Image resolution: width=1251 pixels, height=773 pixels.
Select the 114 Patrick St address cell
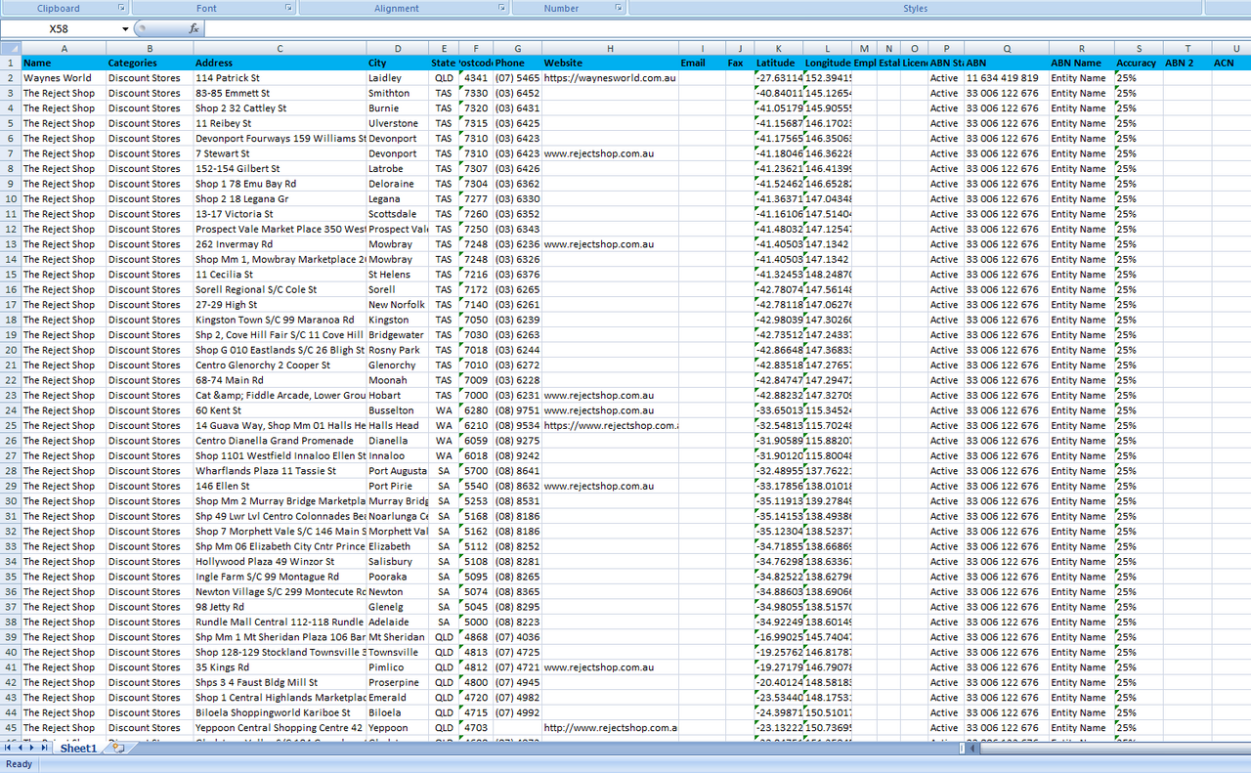(x=280, y=78)
